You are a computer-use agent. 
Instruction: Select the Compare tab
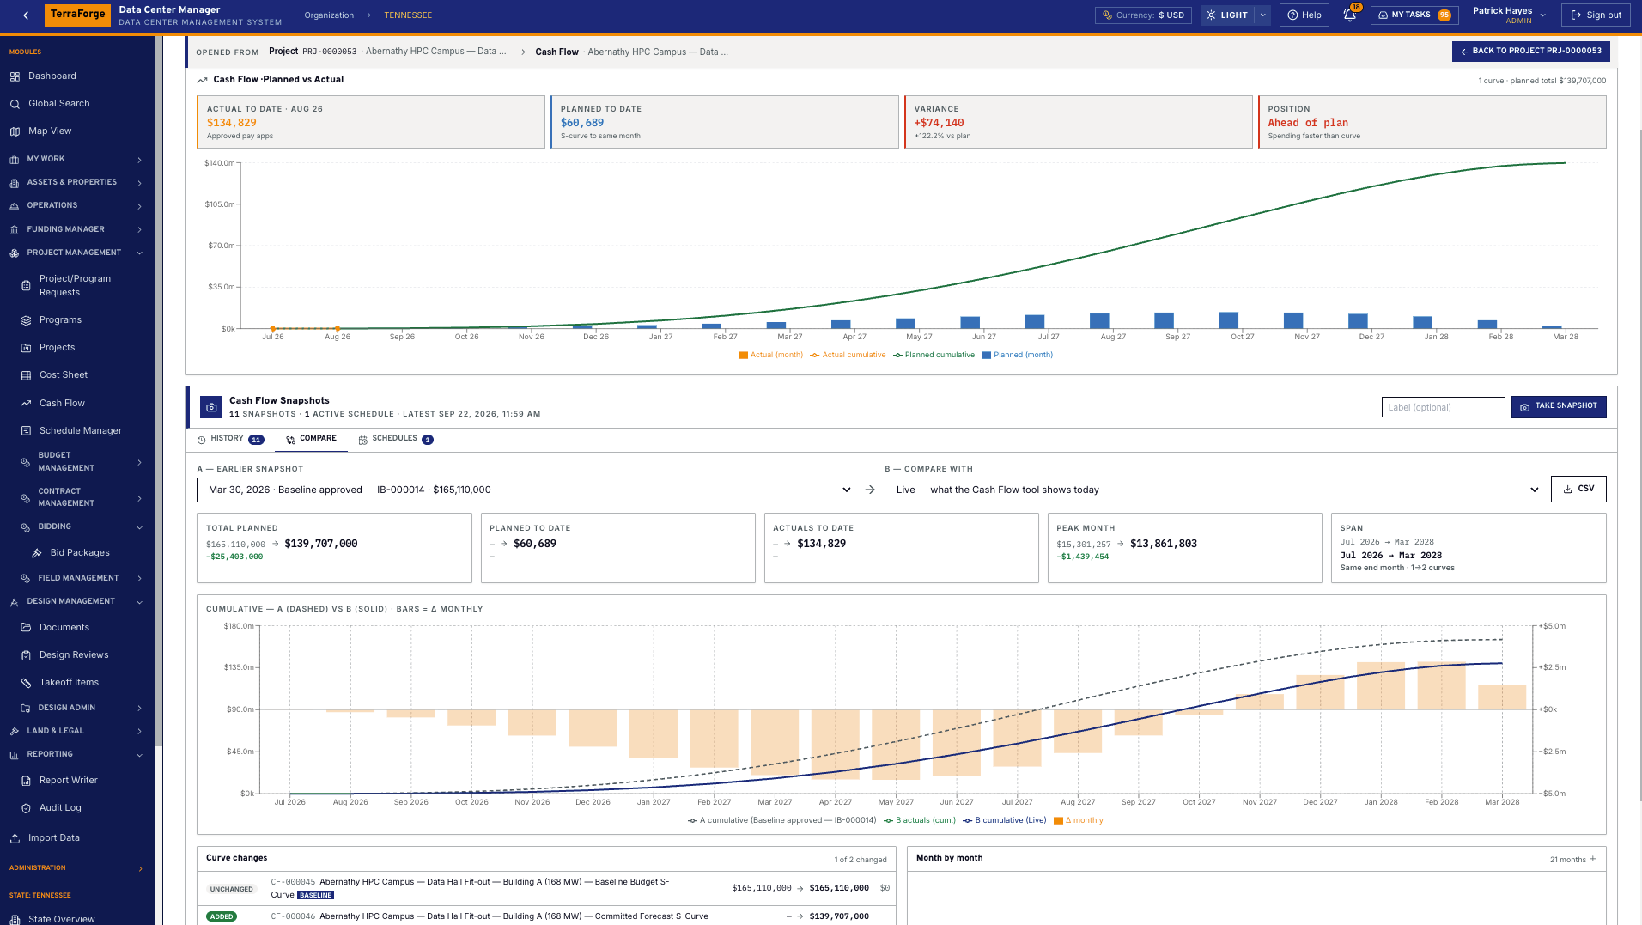click(311, 439)
